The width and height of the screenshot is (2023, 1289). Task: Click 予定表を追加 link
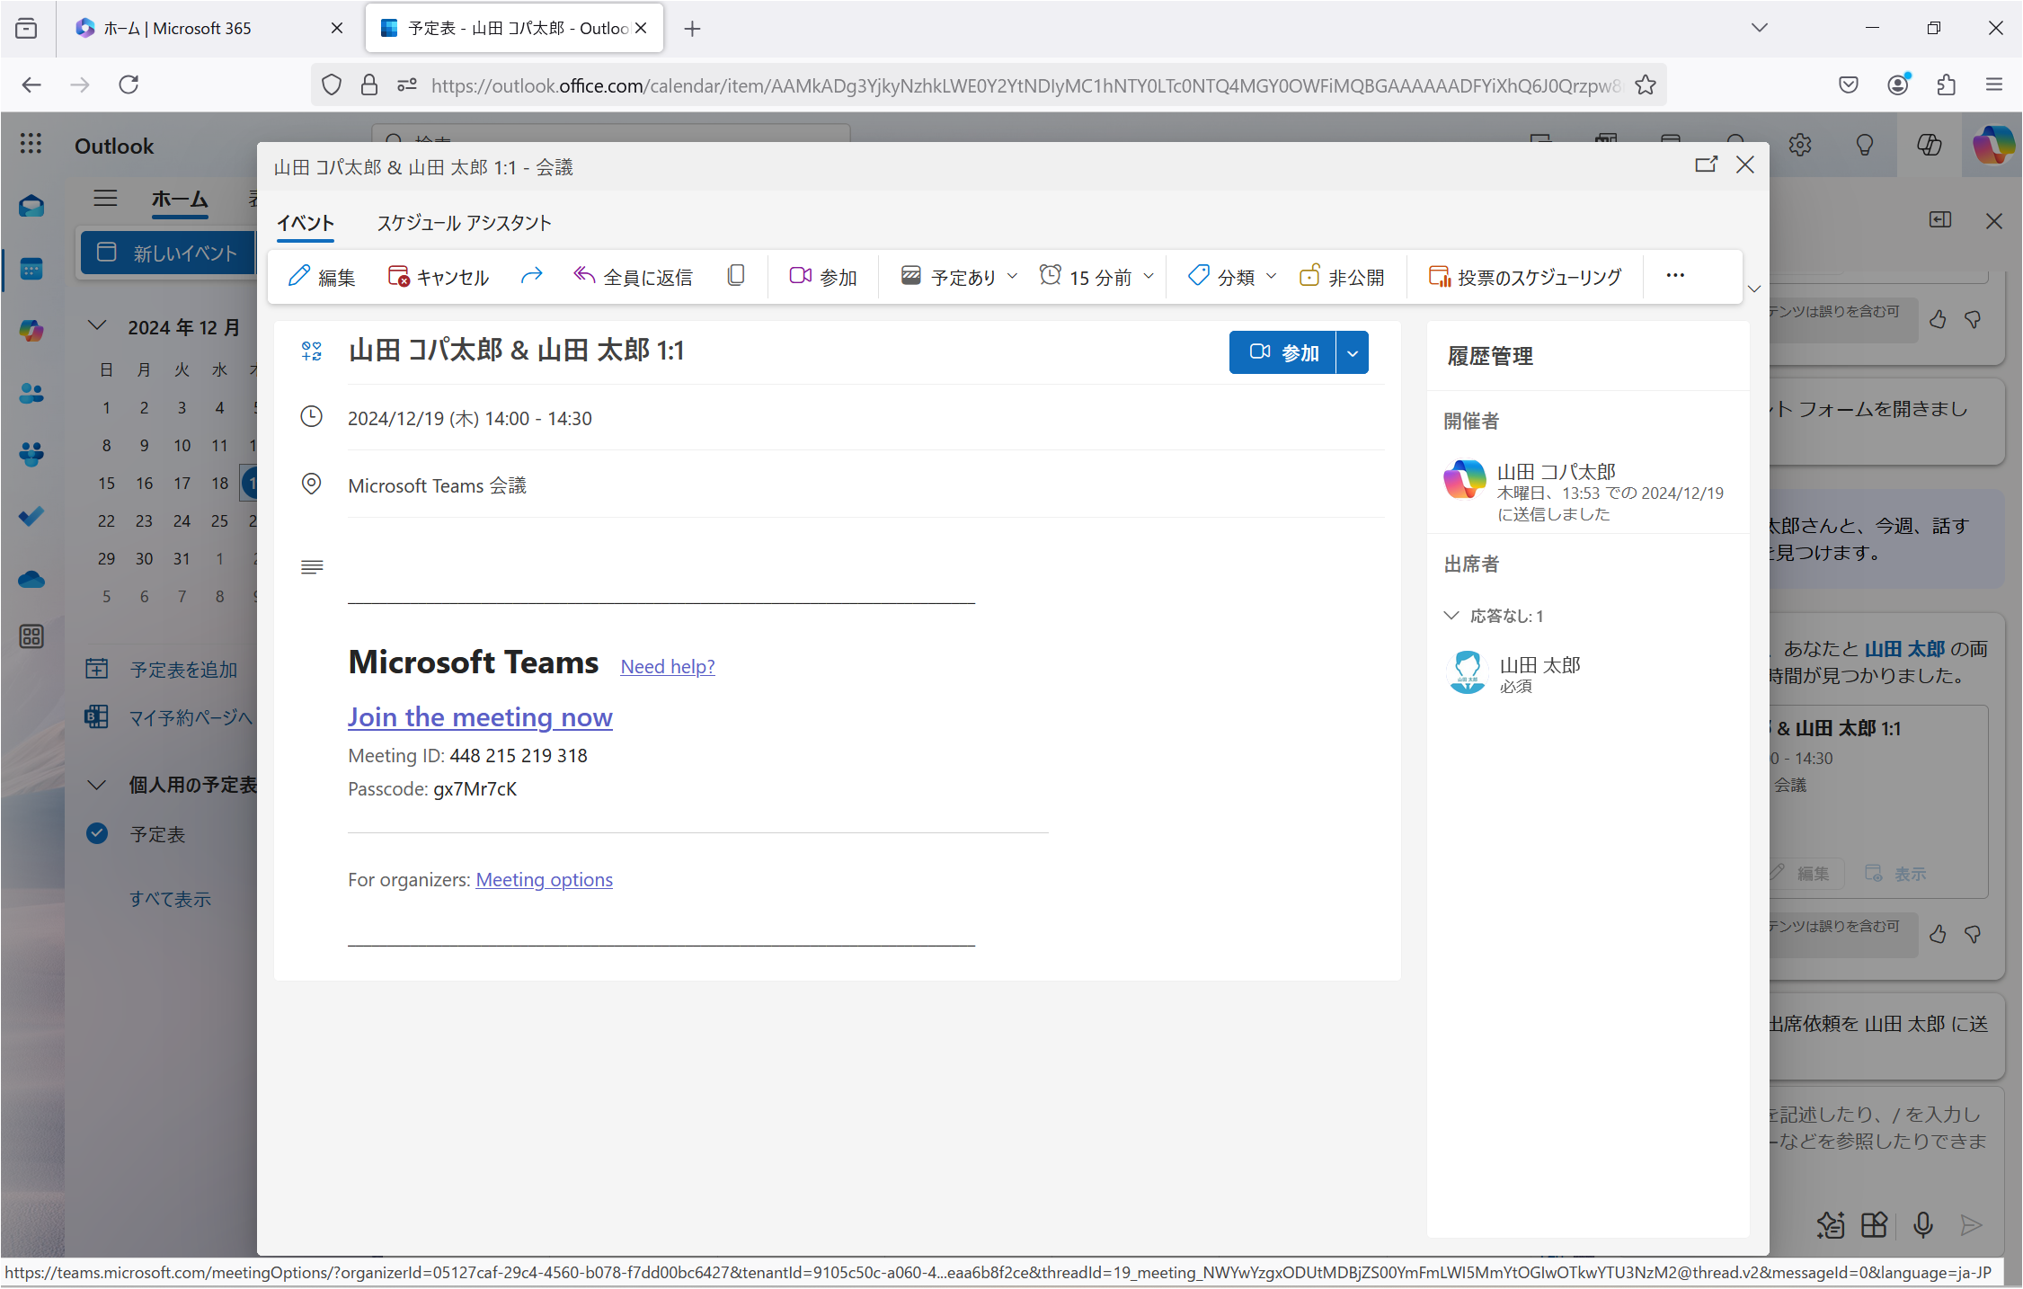click(183, 670)
